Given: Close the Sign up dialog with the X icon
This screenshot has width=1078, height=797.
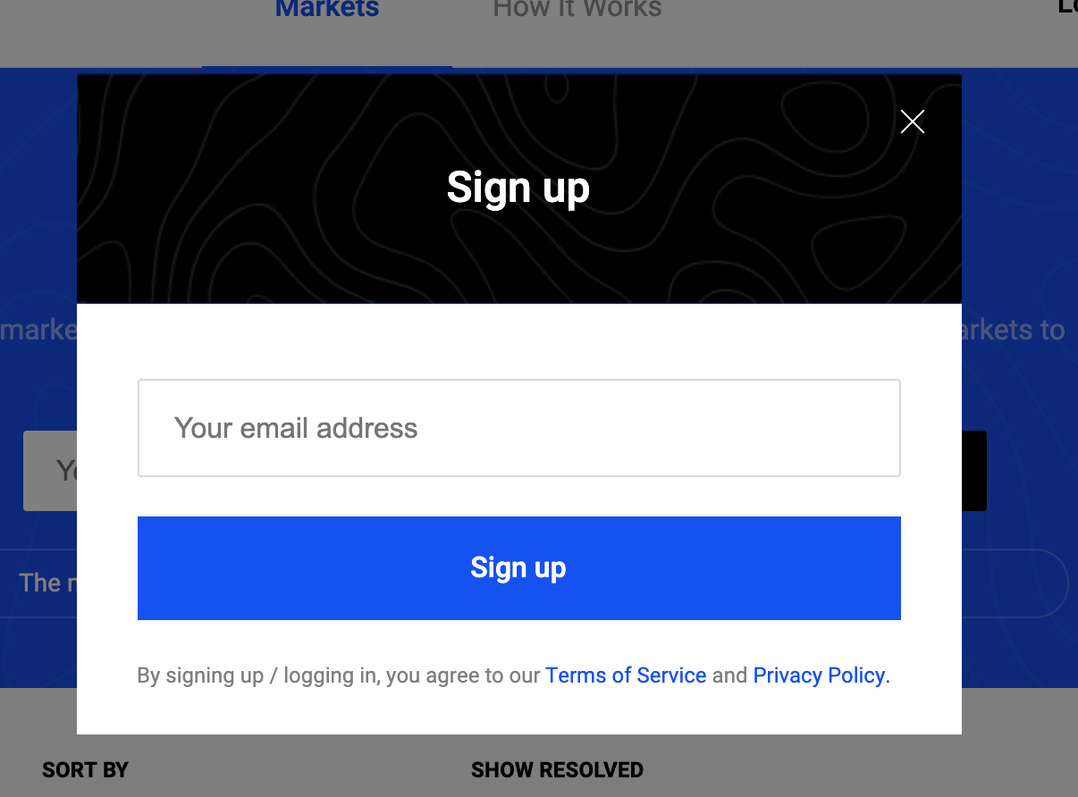Looking at the screenshot, I should (912, 122).
